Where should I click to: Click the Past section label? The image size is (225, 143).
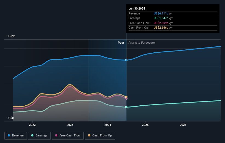[x=121, y=43]
